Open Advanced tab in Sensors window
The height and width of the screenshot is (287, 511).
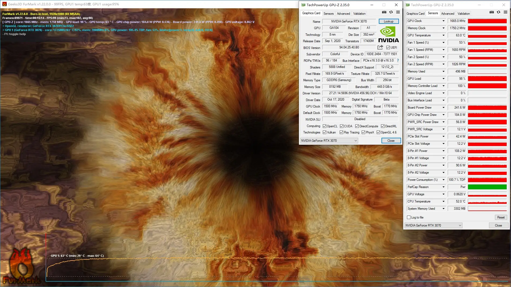[448, 14]
